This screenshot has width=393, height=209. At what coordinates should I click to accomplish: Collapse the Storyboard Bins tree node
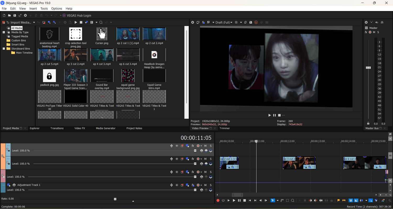click(x=4, y=49)
